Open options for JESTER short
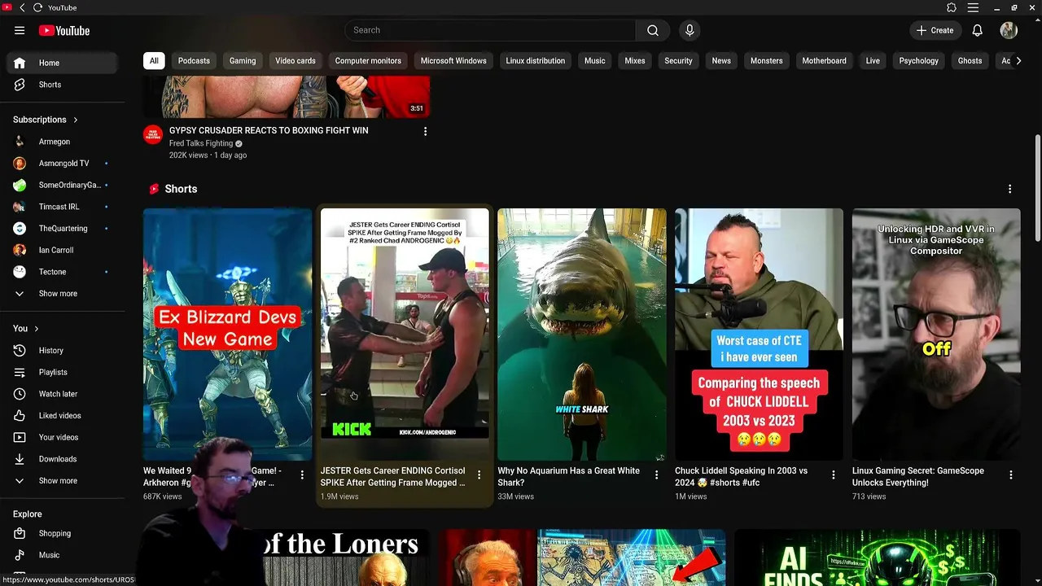Screen dimensions: 1042x586 479,474
